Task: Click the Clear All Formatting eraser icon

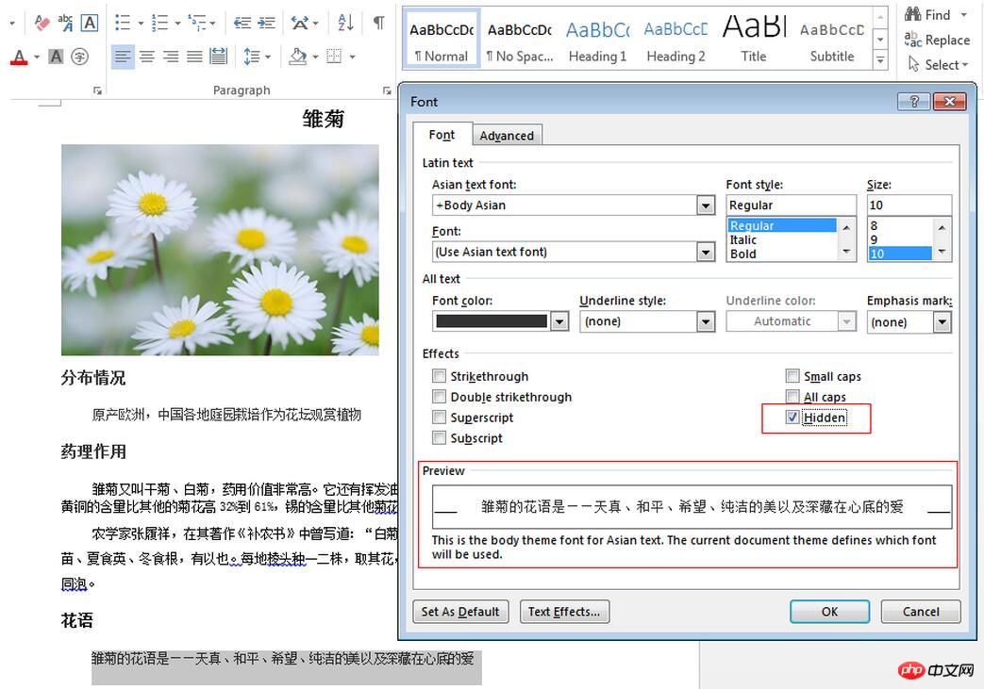Action: [x=42, y=24]
